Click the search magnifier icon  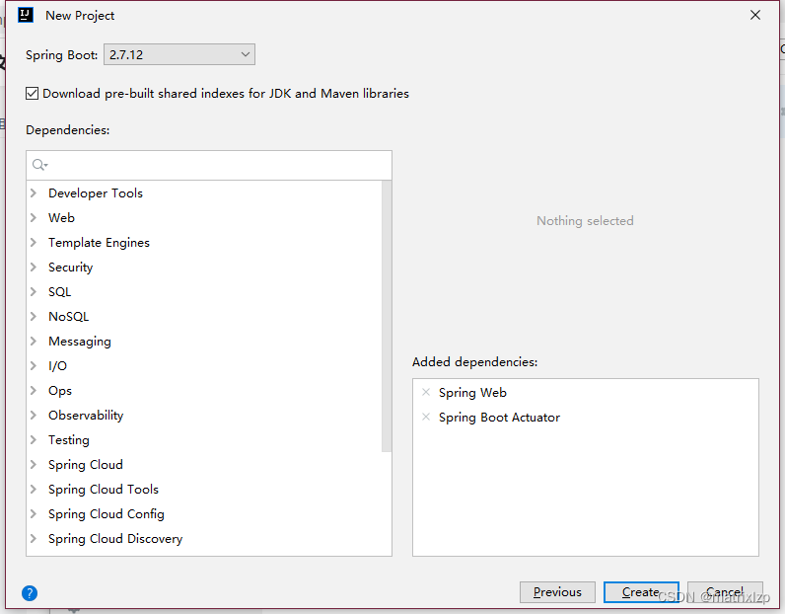tap(39, 165)
